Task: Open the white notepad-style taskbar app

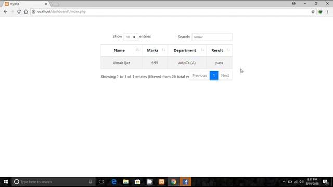Action: coord(149,182)
